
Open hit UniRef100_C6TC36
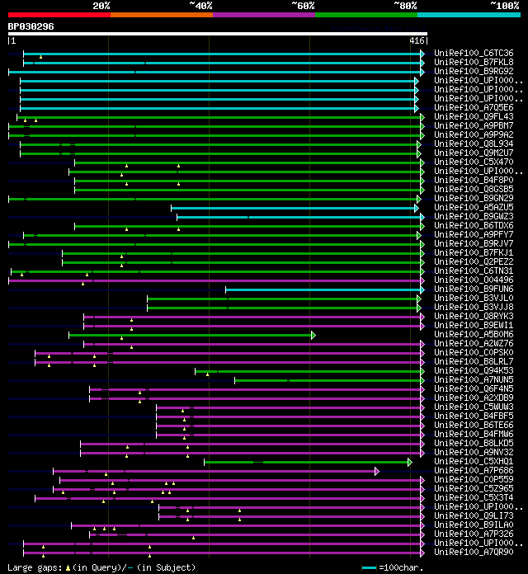pos(474,53)
